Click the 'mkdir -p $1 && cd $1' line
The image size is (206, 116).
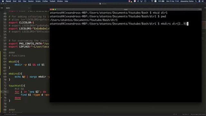point(30,65)
